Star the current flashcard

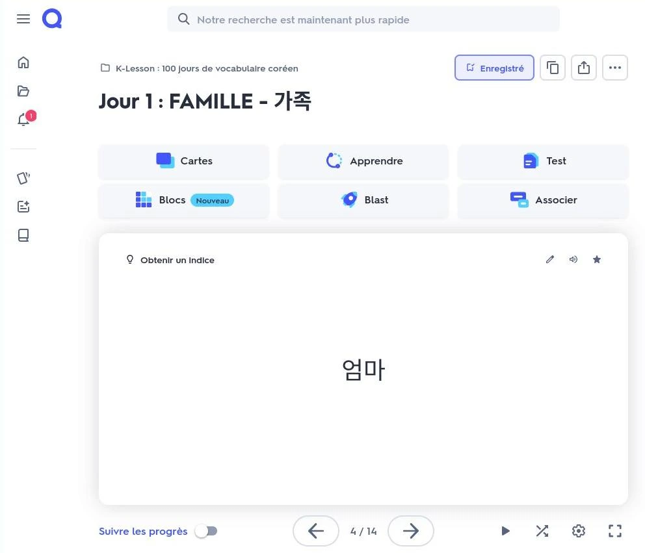pos(597,259)
